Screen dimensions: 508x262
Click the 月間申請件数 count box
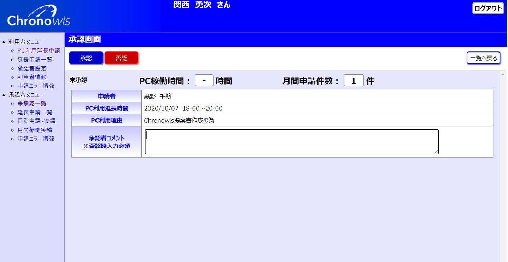pos(354,81)
